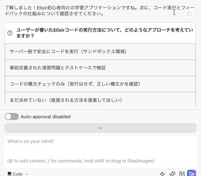The height and width of the screenshot is (176, 201).
Task: Choose the 事前定義された演習問題とテストケースで検証 option
Action: coord(100,68)
